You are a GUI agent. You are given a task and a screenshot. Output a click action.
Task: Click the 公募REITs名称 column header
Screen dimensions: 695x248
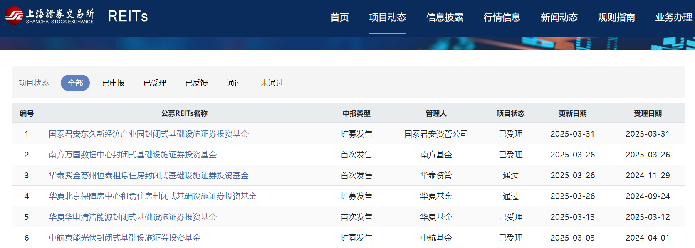point(184,113)
